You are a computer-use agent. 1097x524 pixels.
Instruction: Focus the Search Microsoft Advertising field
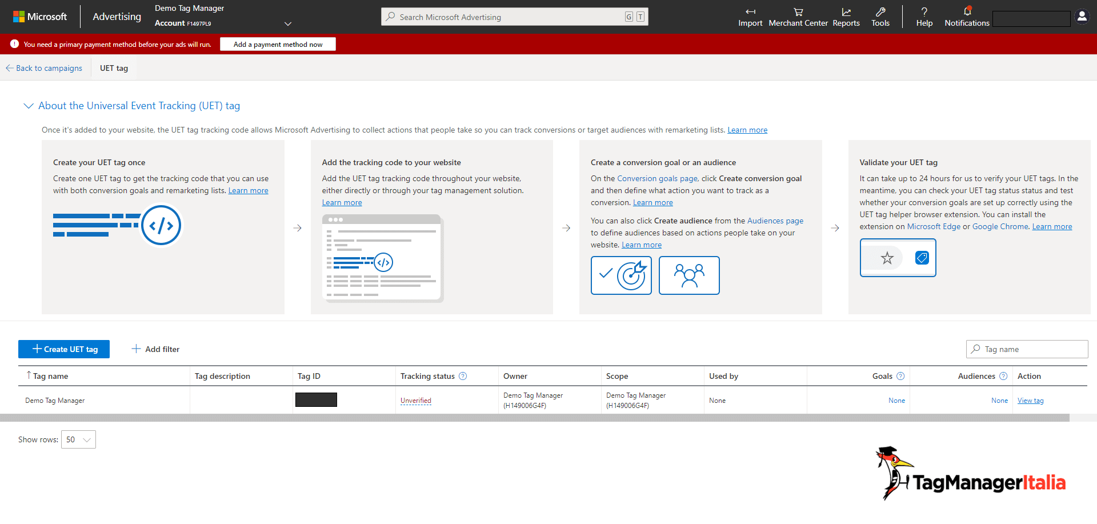(x=514, y=17)
